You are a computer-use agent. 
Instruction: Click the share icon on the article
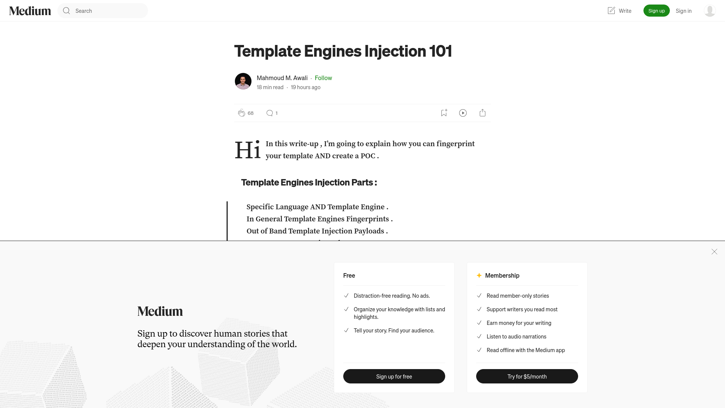[x=483, y=113]
